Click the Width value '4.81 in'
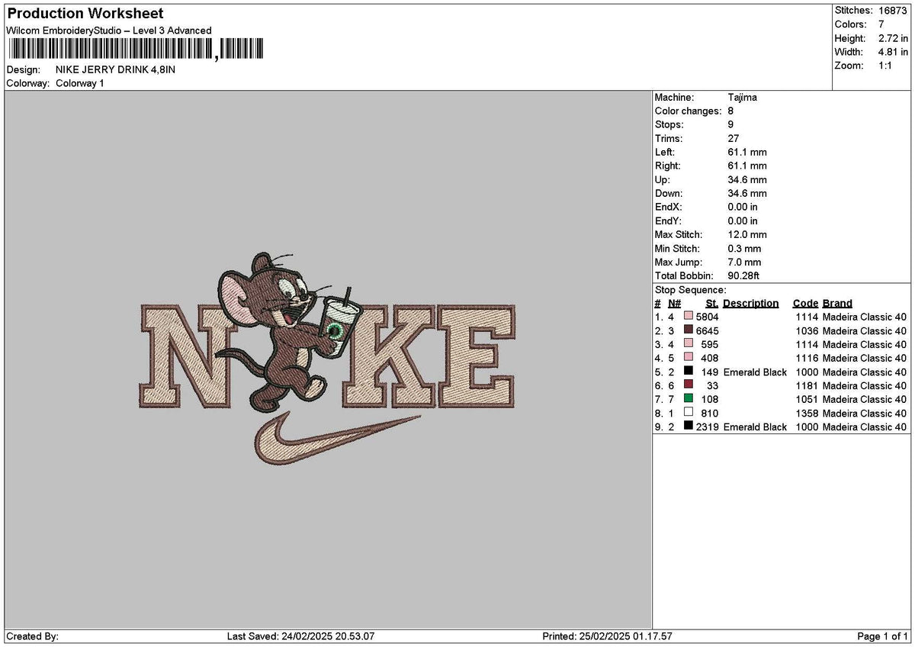The width and height of the screenshot is (915, 647). coord(894,52)
